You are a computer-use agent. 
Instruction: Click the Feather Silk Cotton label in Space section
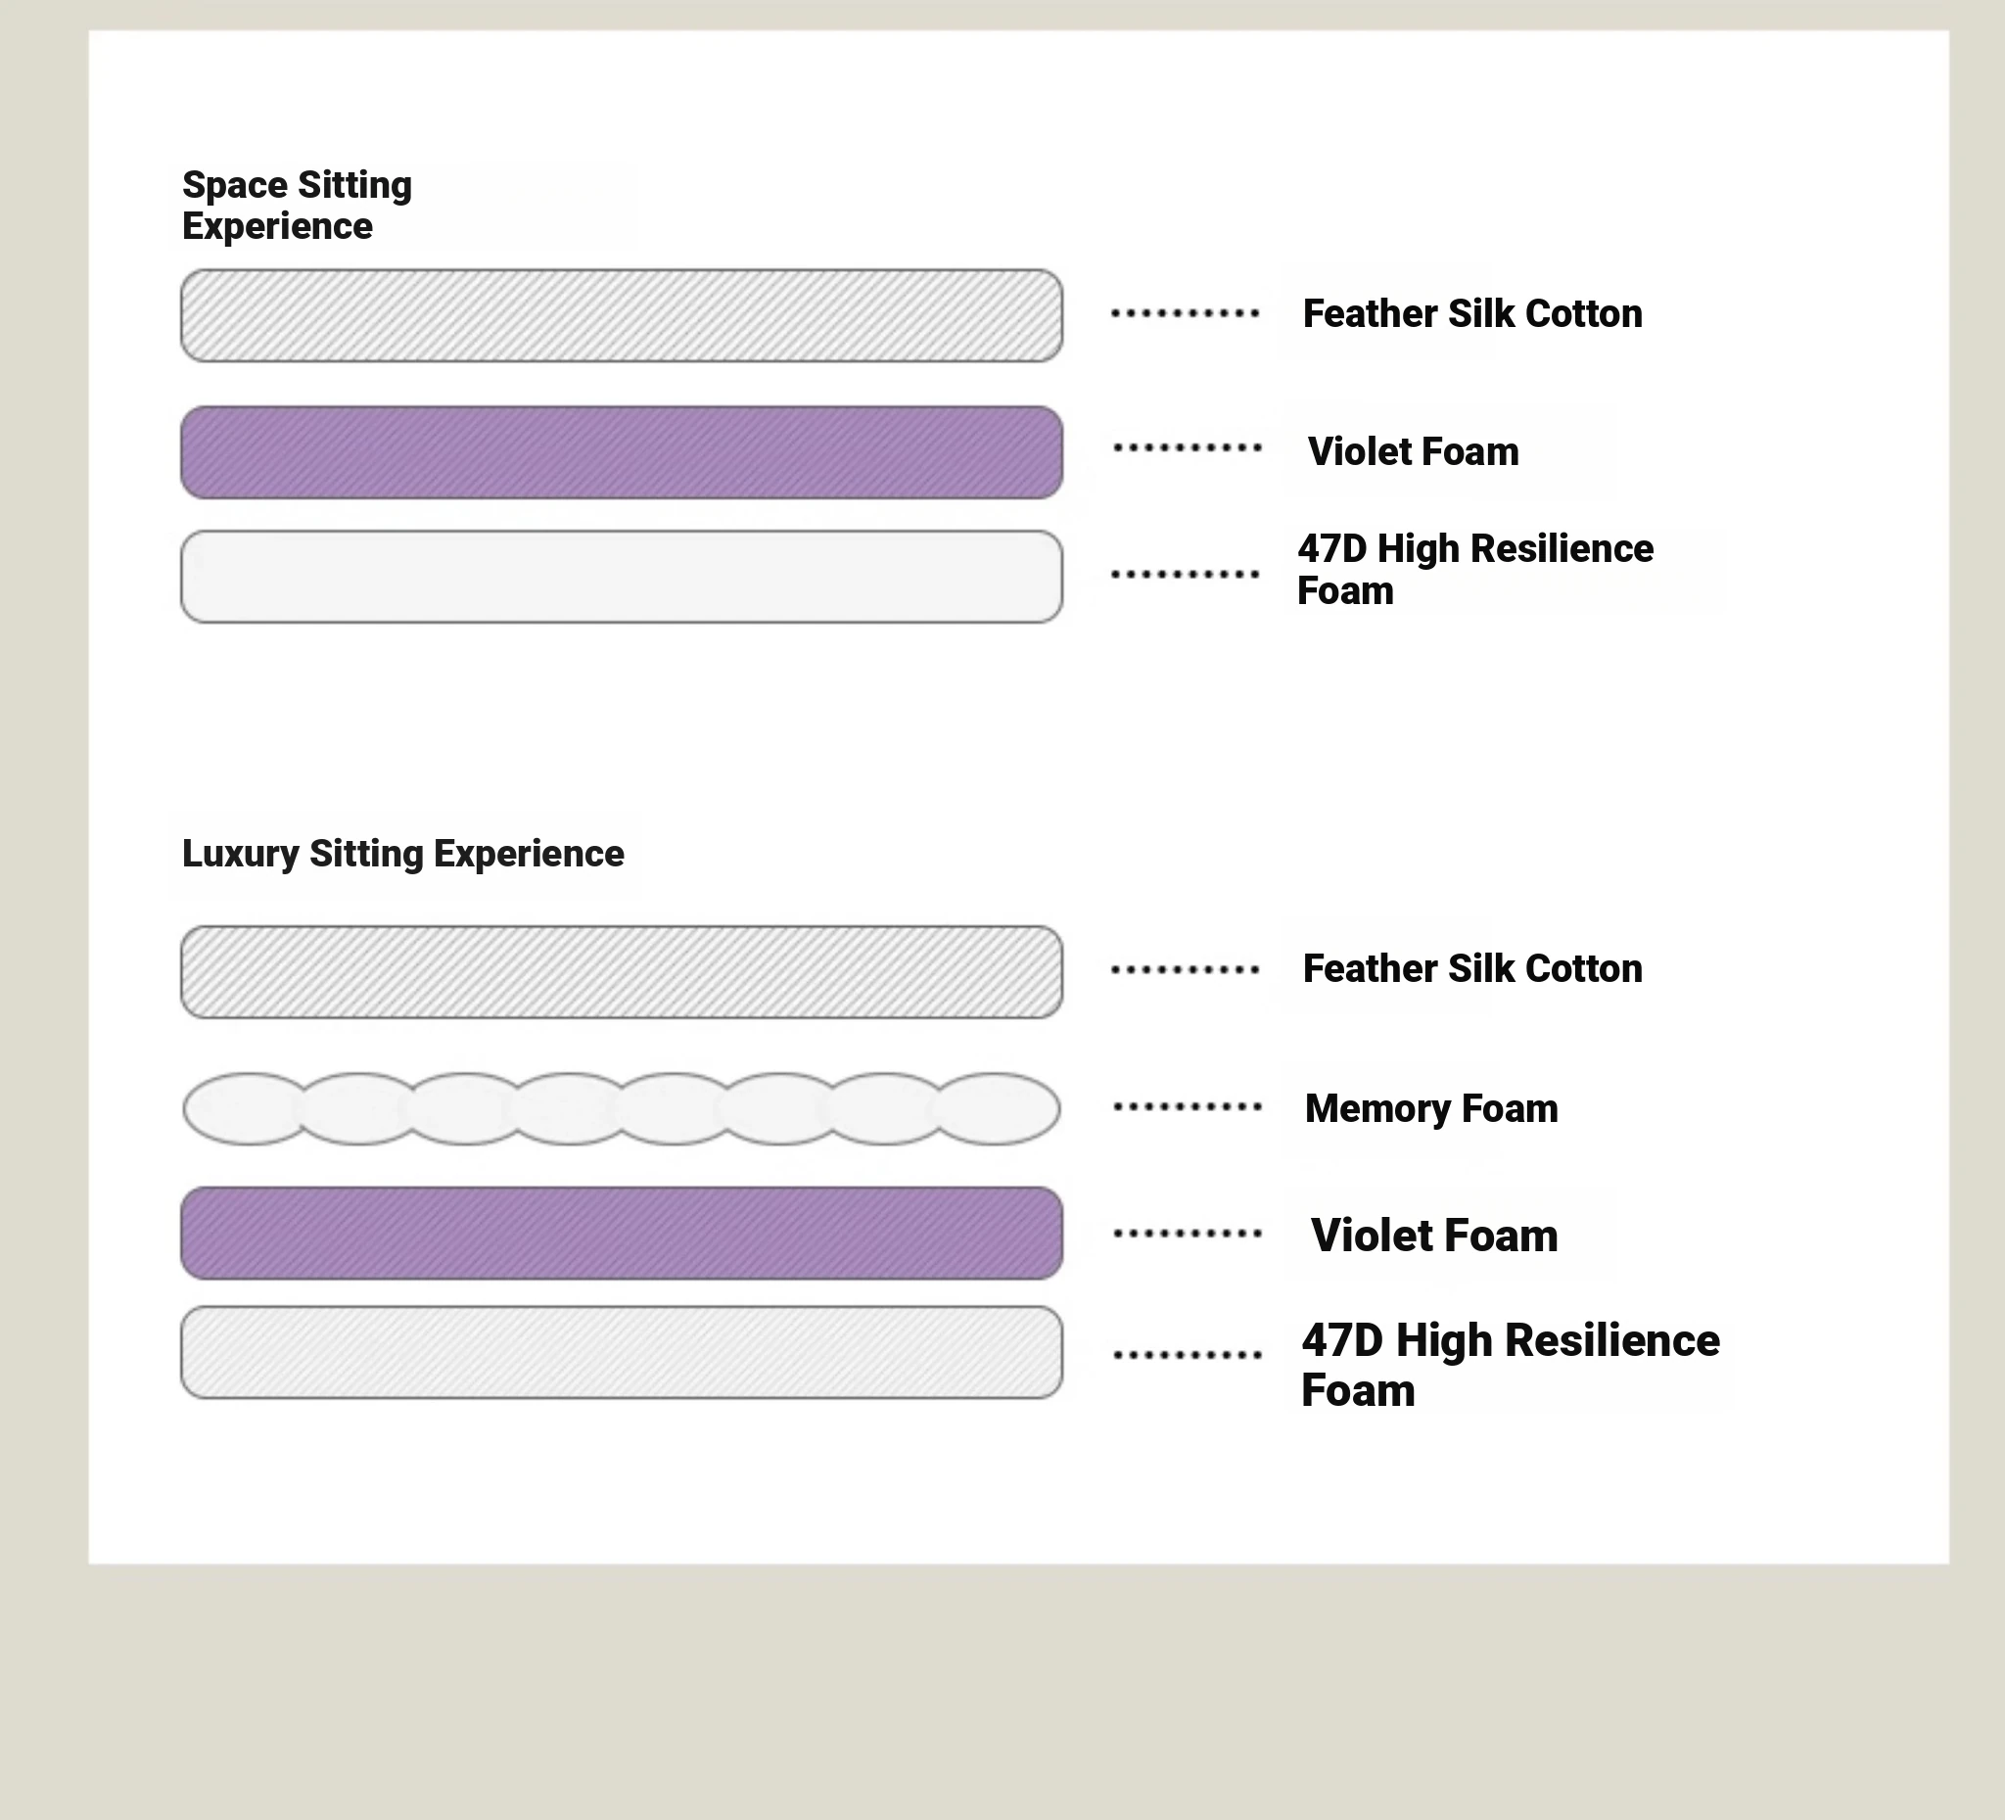(1471, 313)
